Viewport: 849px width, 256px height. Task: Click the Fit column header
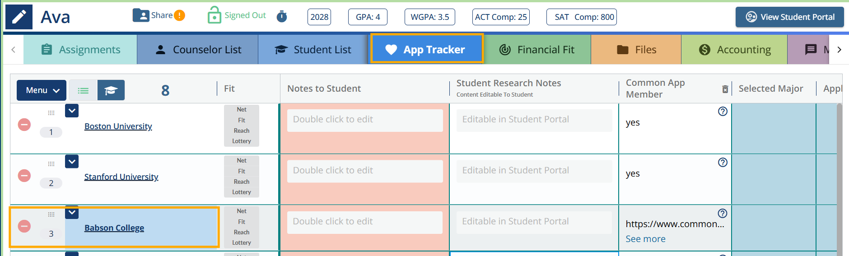229,88
